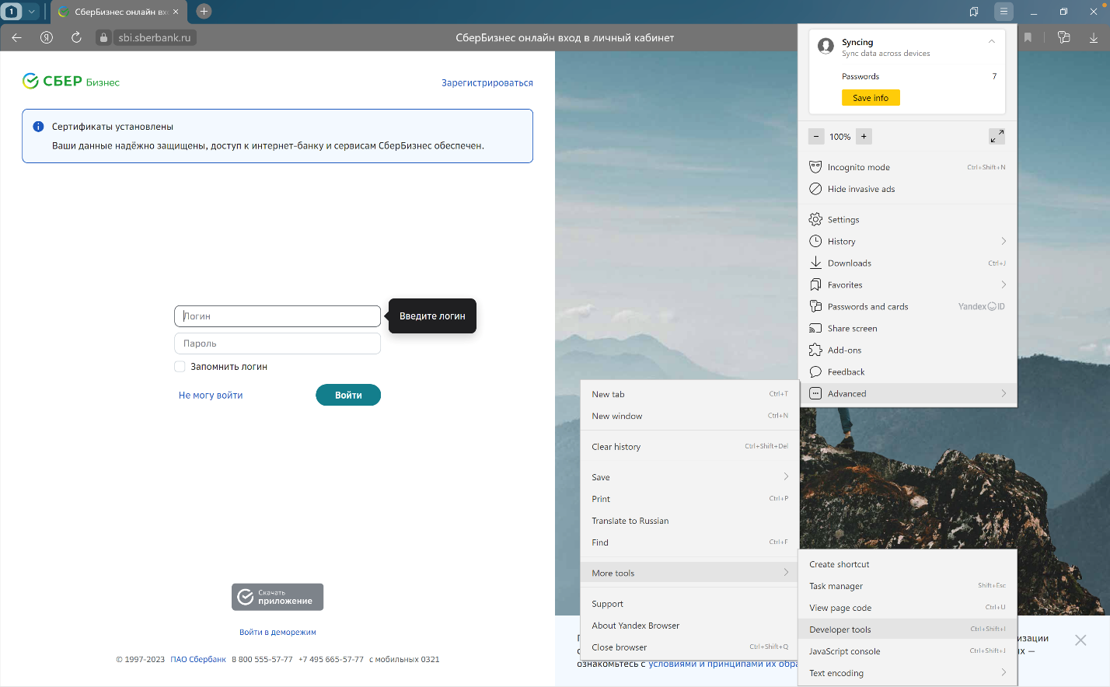Click the hamburger main menu button
This screenshot has width=1110, height=687.
pyautogui.click(x=1004, y=12)
